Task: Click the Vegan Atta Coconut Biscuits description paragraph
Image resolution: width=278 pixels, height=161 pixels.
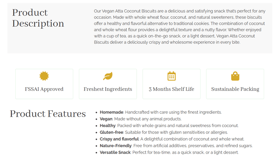Action: point(179,27)
